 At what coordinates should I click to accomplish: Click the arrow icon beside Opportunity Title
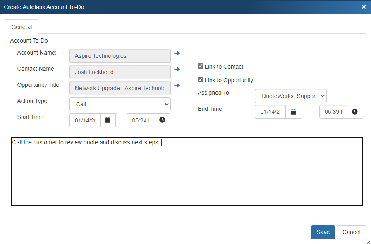[x=177, y=86]
